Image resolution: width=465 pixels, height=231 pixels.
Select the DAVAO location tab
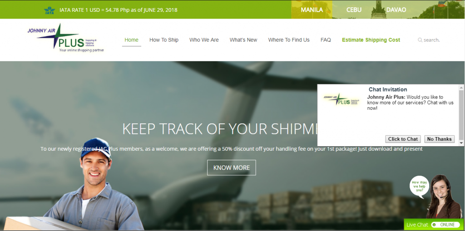396,10
